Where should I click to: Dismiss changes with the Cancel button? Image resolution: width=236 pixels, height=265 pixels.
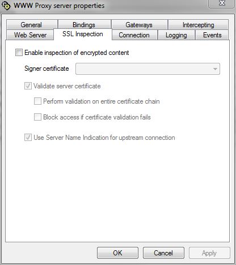point(163,253)
